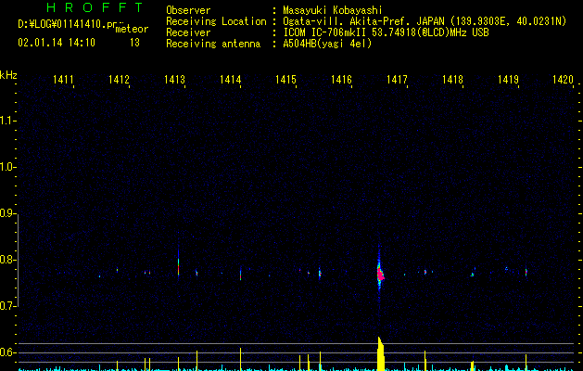Select the Ogata-vill. Akita-Pref. JAPAN location text
This screenshot has width=583, height=371.
425,21
